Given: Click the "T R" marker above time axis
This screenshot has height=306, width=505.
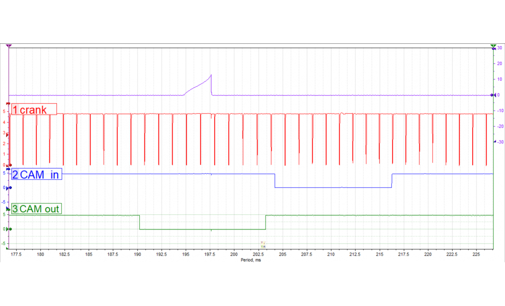Looking at the screenshot, I should pyautogui.click(x=263, y=247).
